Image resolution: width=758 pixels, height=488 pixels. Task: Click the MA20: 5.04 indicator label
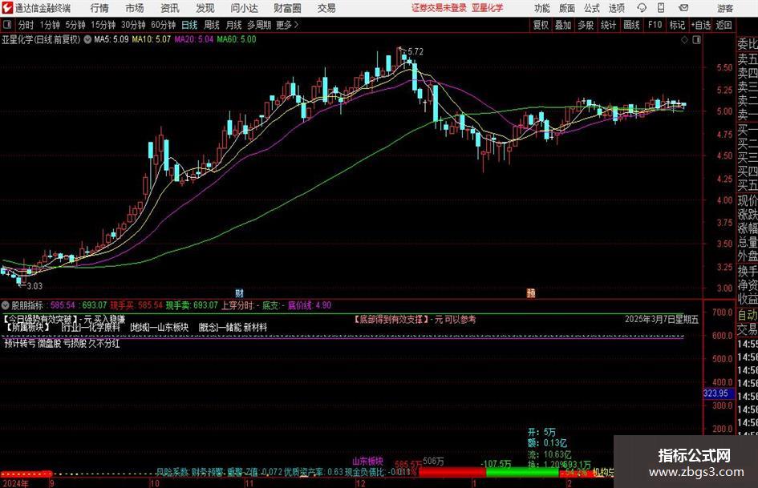coord(194,39)
